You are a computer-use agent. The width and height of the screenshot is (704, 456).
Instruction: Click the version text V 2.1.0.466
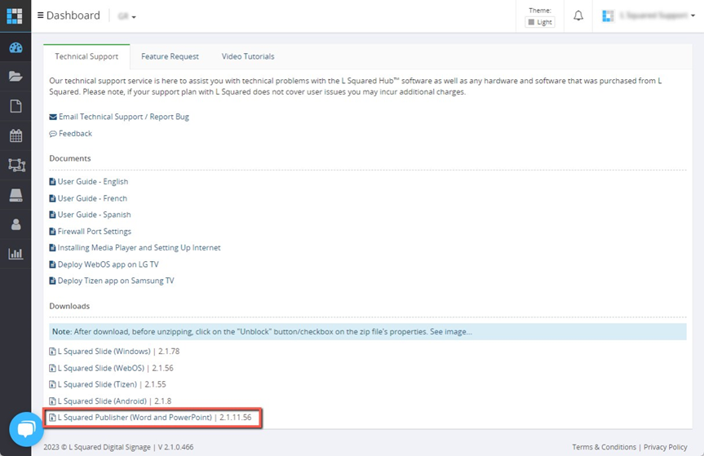[175, 447]
